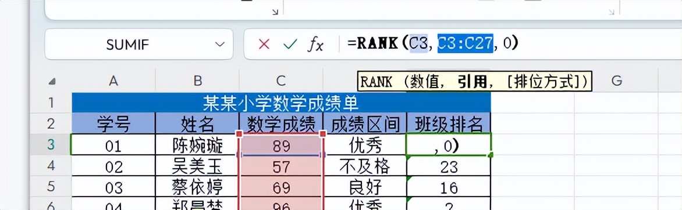Click the 不及格 cell
Image resolution: width=682 pixels, height=210 pixels.
365,166
